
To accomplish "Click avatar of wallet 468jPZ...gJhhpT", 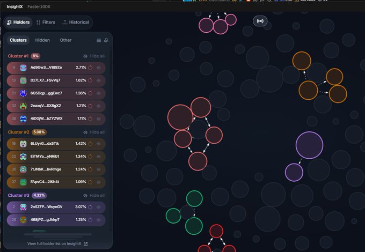I will (x=23, y=220).
